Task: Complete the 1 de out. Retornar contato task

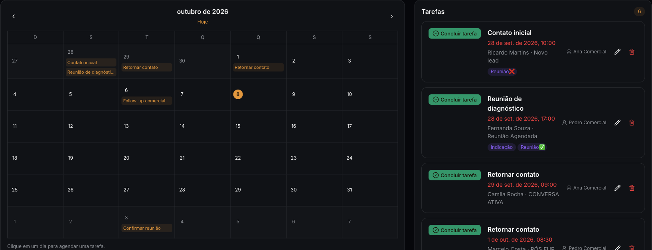Action: pyautogui.click(x=454, y=230)
